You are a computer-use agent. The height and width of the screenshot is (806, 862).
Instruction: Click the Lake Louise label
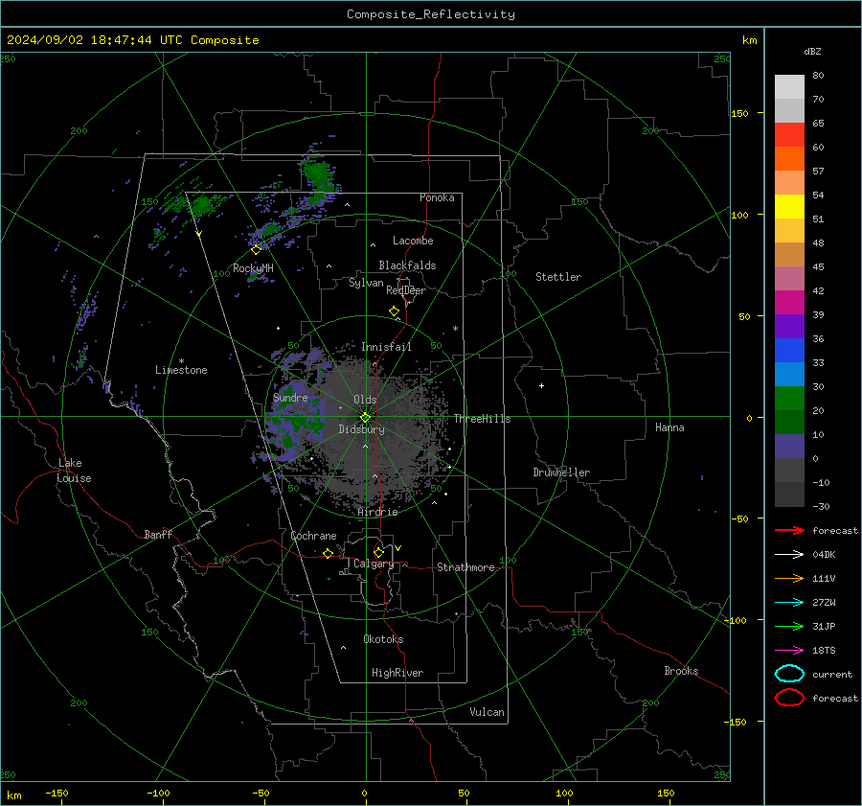coord(74,471)
